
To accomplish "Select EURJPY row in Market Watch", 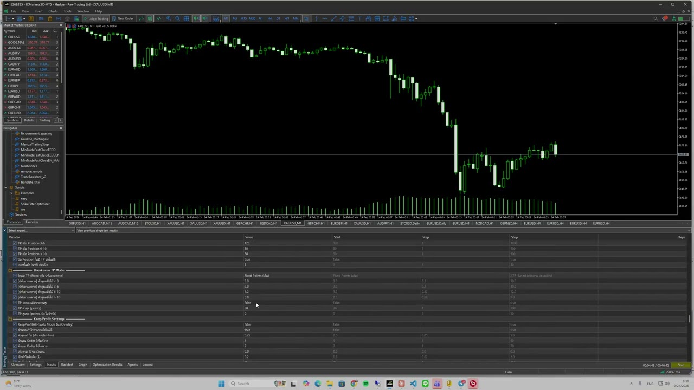I will click(32, 86).
